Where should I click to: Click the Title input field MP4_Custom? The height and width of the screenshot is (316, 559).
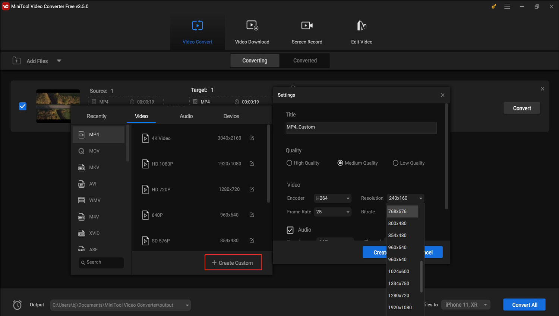click(361, 128)
